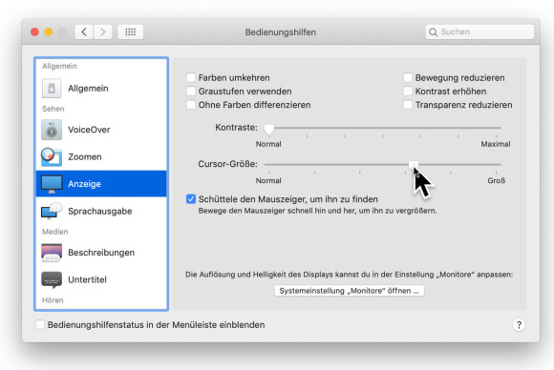Select Allgemein label in the sidebar
This screenshot has width=554, height=370.
pyautogui.click(x=88, y=88)
